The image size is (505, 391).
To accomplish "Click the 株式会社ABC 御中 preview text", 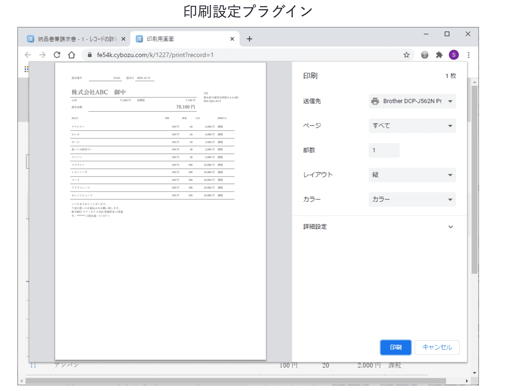I will [x=98, y=92].
